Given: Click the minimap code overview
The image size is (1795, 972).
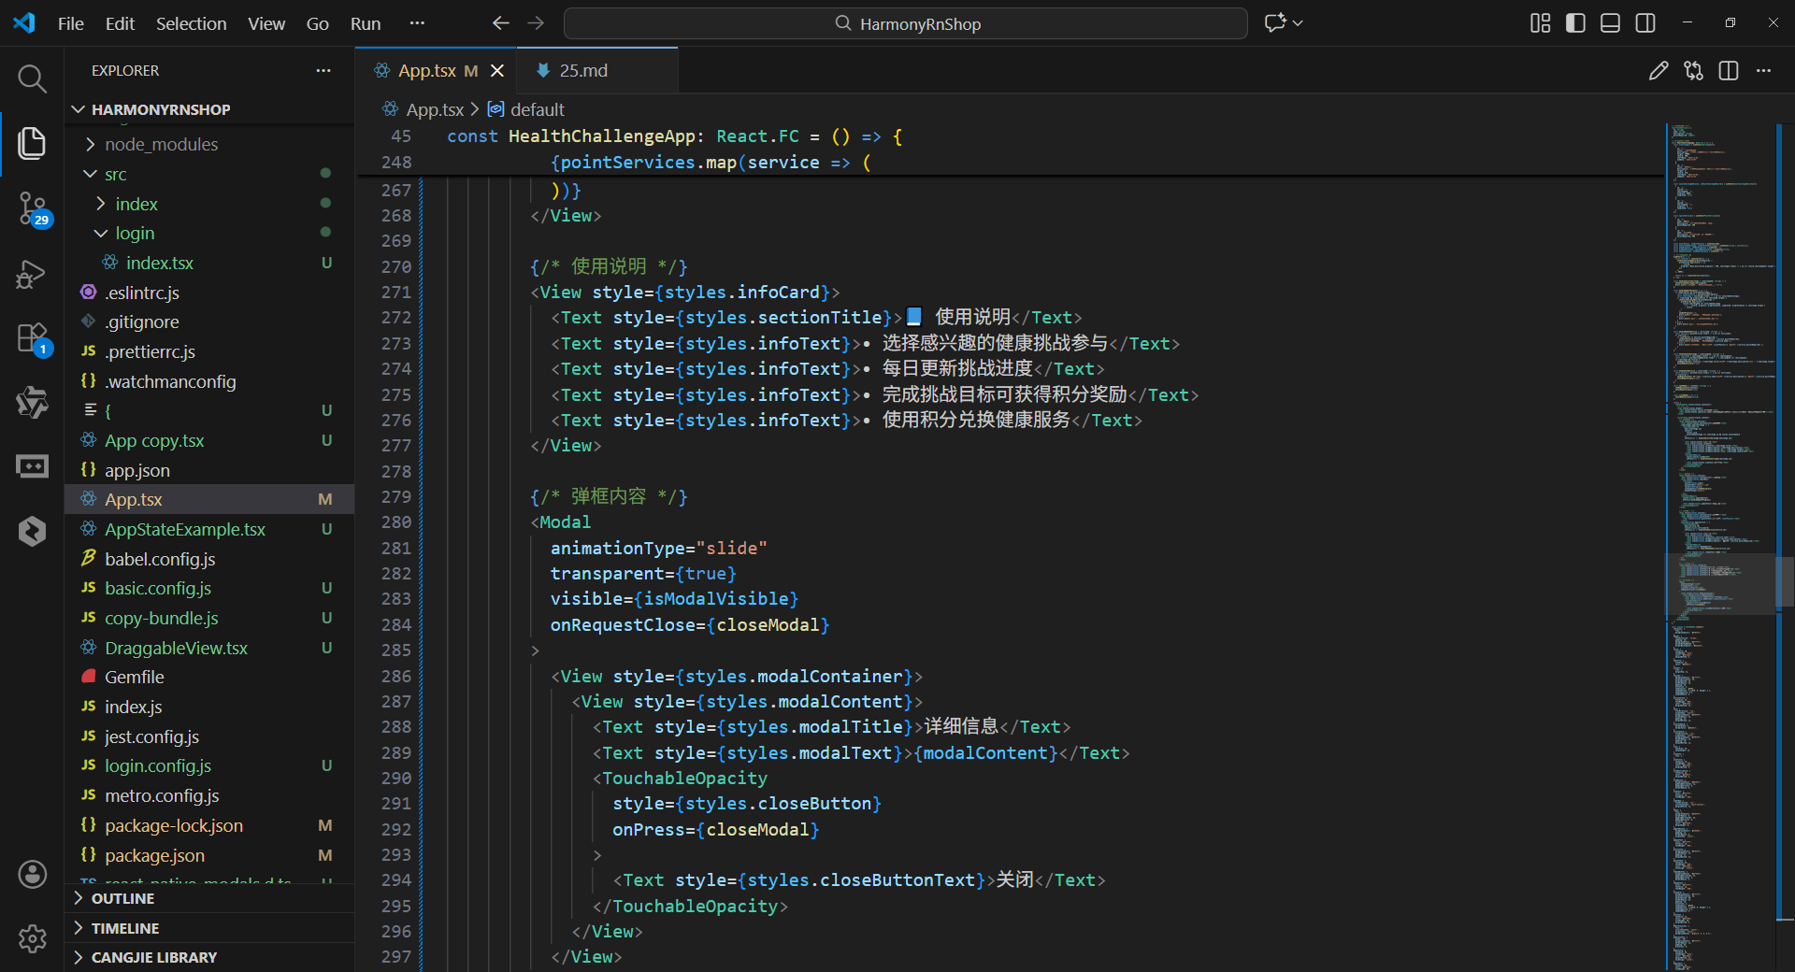Looking at the screenshot, I should tap(1720, 547).
